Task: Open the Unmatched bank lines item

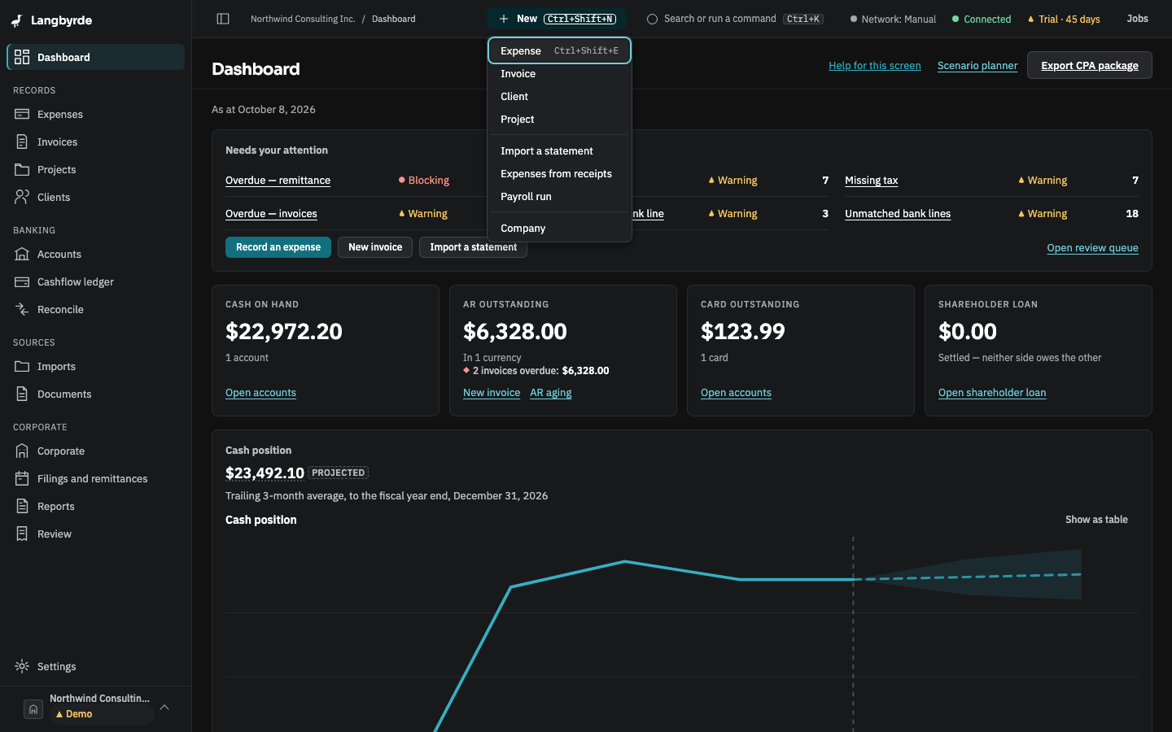Action: [x=898, y=214]
